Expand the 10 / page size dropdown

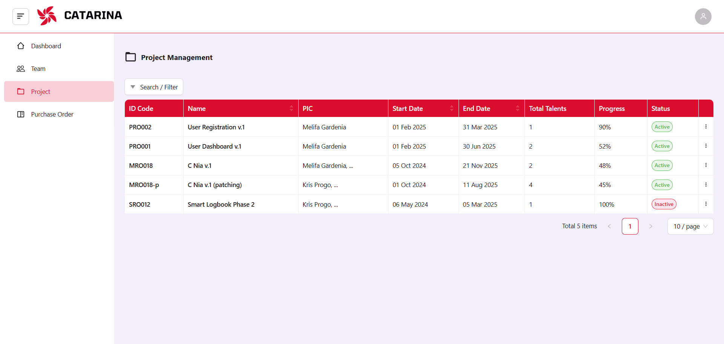coord(690,226)
